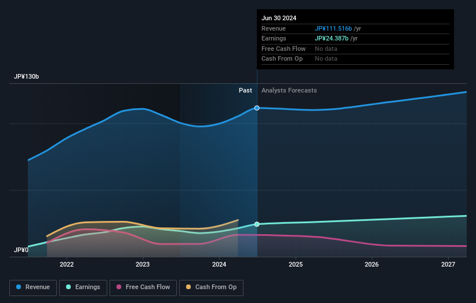Click the JP¥130b y-axis label

pyautogui.click(x=27, y=76)
